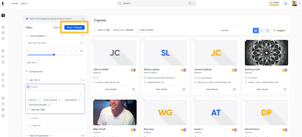Click the New York location input
Screen dimensions: 302x137
(55, 43)
